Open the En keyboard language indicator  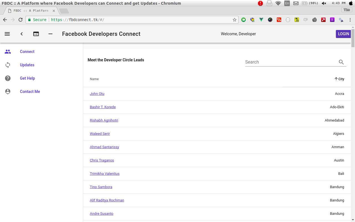pyautogui.click(x=287, y=3)
